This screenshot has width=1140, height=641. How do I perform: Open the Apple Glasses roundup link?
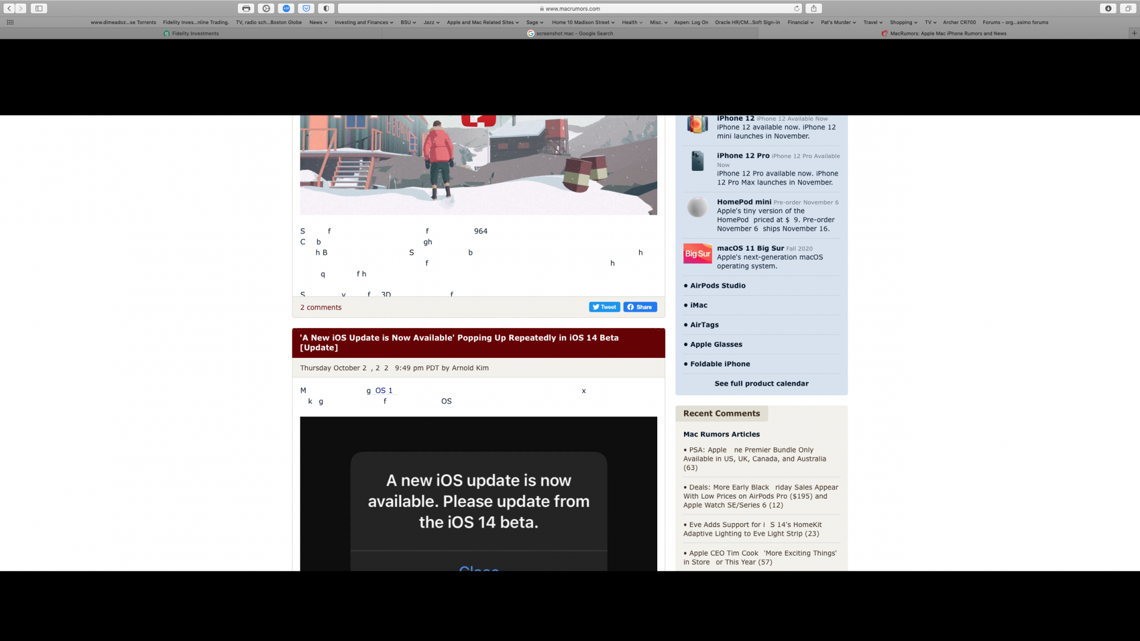[x=716, y=344]
